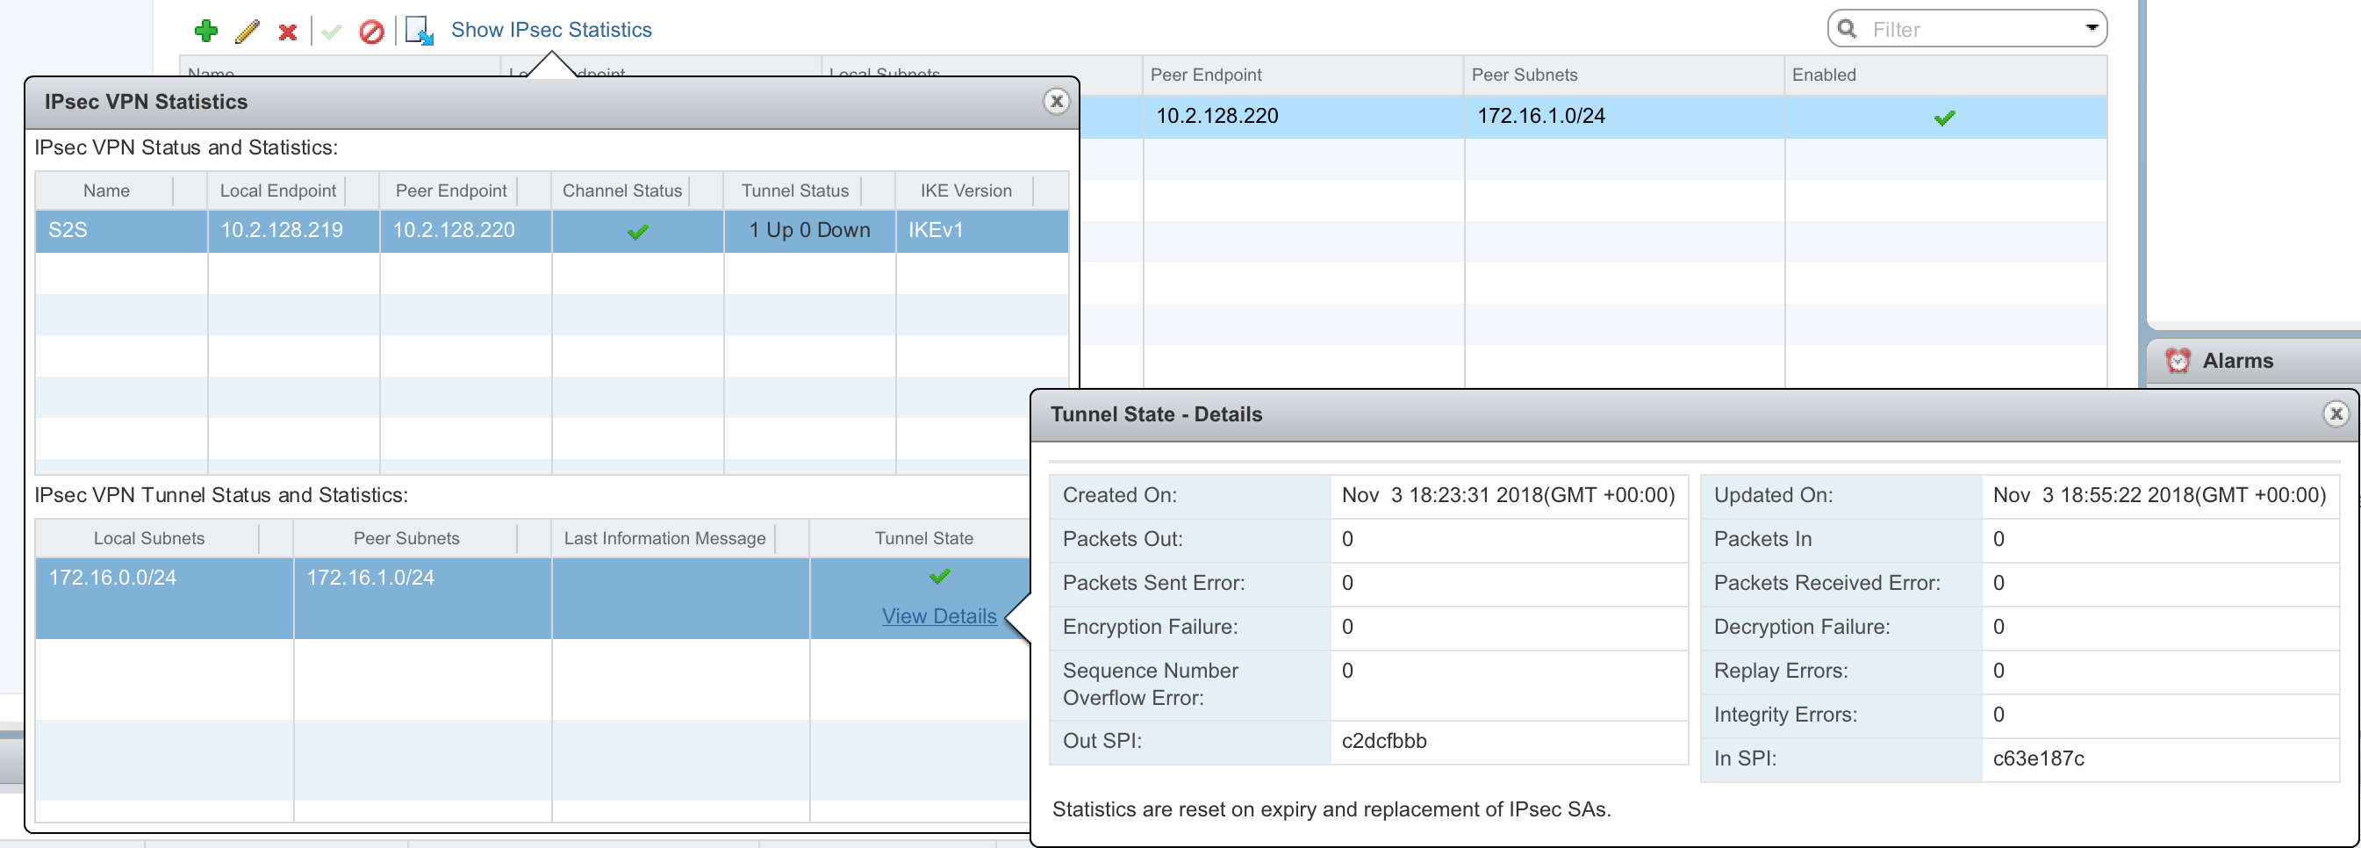Sort by Peer Endpoint column in main grid

[1205, 75]
